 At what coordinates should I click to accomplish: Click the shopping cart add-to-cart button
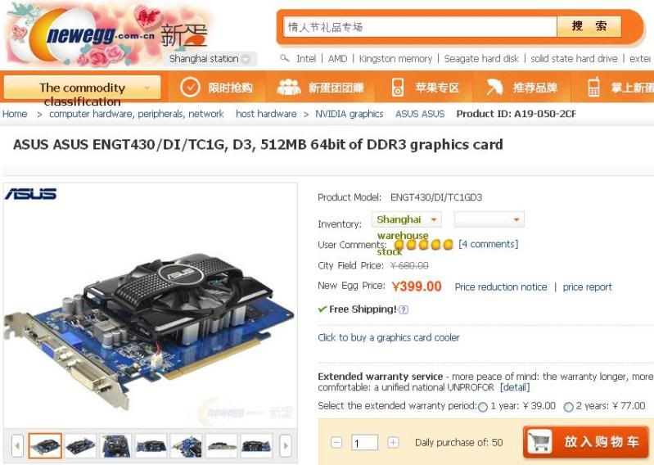(586, 441)
